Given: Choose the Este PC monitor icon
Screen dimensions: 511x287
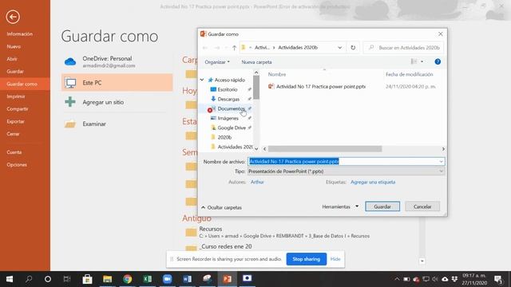Looking at the screenshot, I should click(x=70, y=83).
